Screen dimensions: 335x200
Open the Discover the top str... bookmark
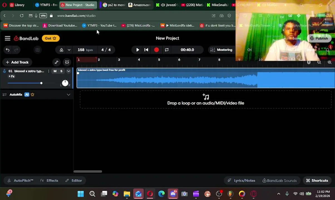(21, 26)
